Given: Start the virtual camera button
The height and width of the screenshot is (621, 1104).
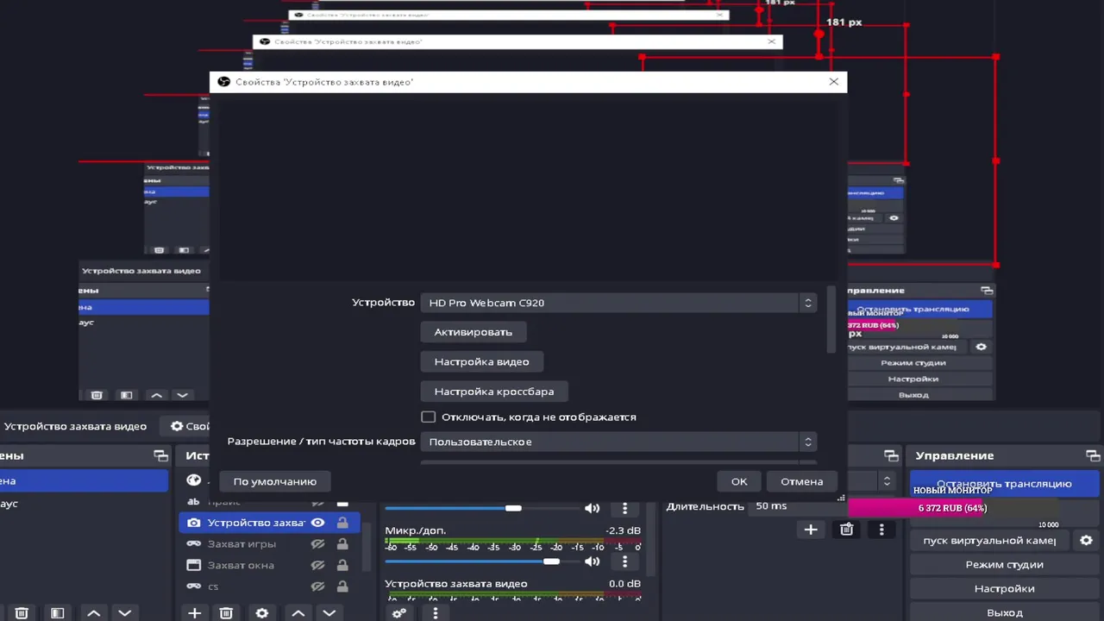Looking at the screenshot, I should (x=989, y=541).
